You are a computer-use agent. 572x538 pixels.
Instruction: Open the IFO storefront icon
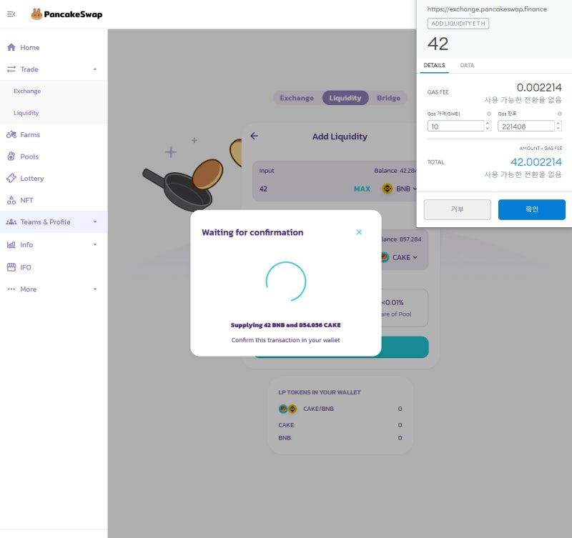point(11,267)
